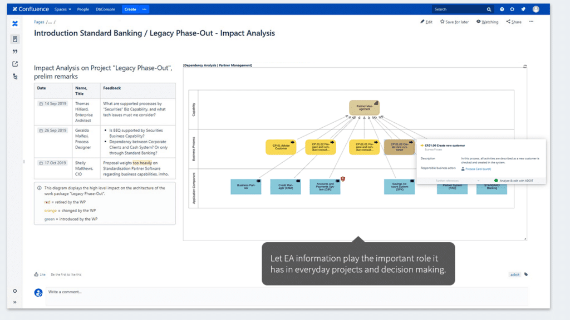Select the page document icon in the left sidebar
Image resolution: width=570 pixels, height=320 pixels.
click(x=15, y=39)
